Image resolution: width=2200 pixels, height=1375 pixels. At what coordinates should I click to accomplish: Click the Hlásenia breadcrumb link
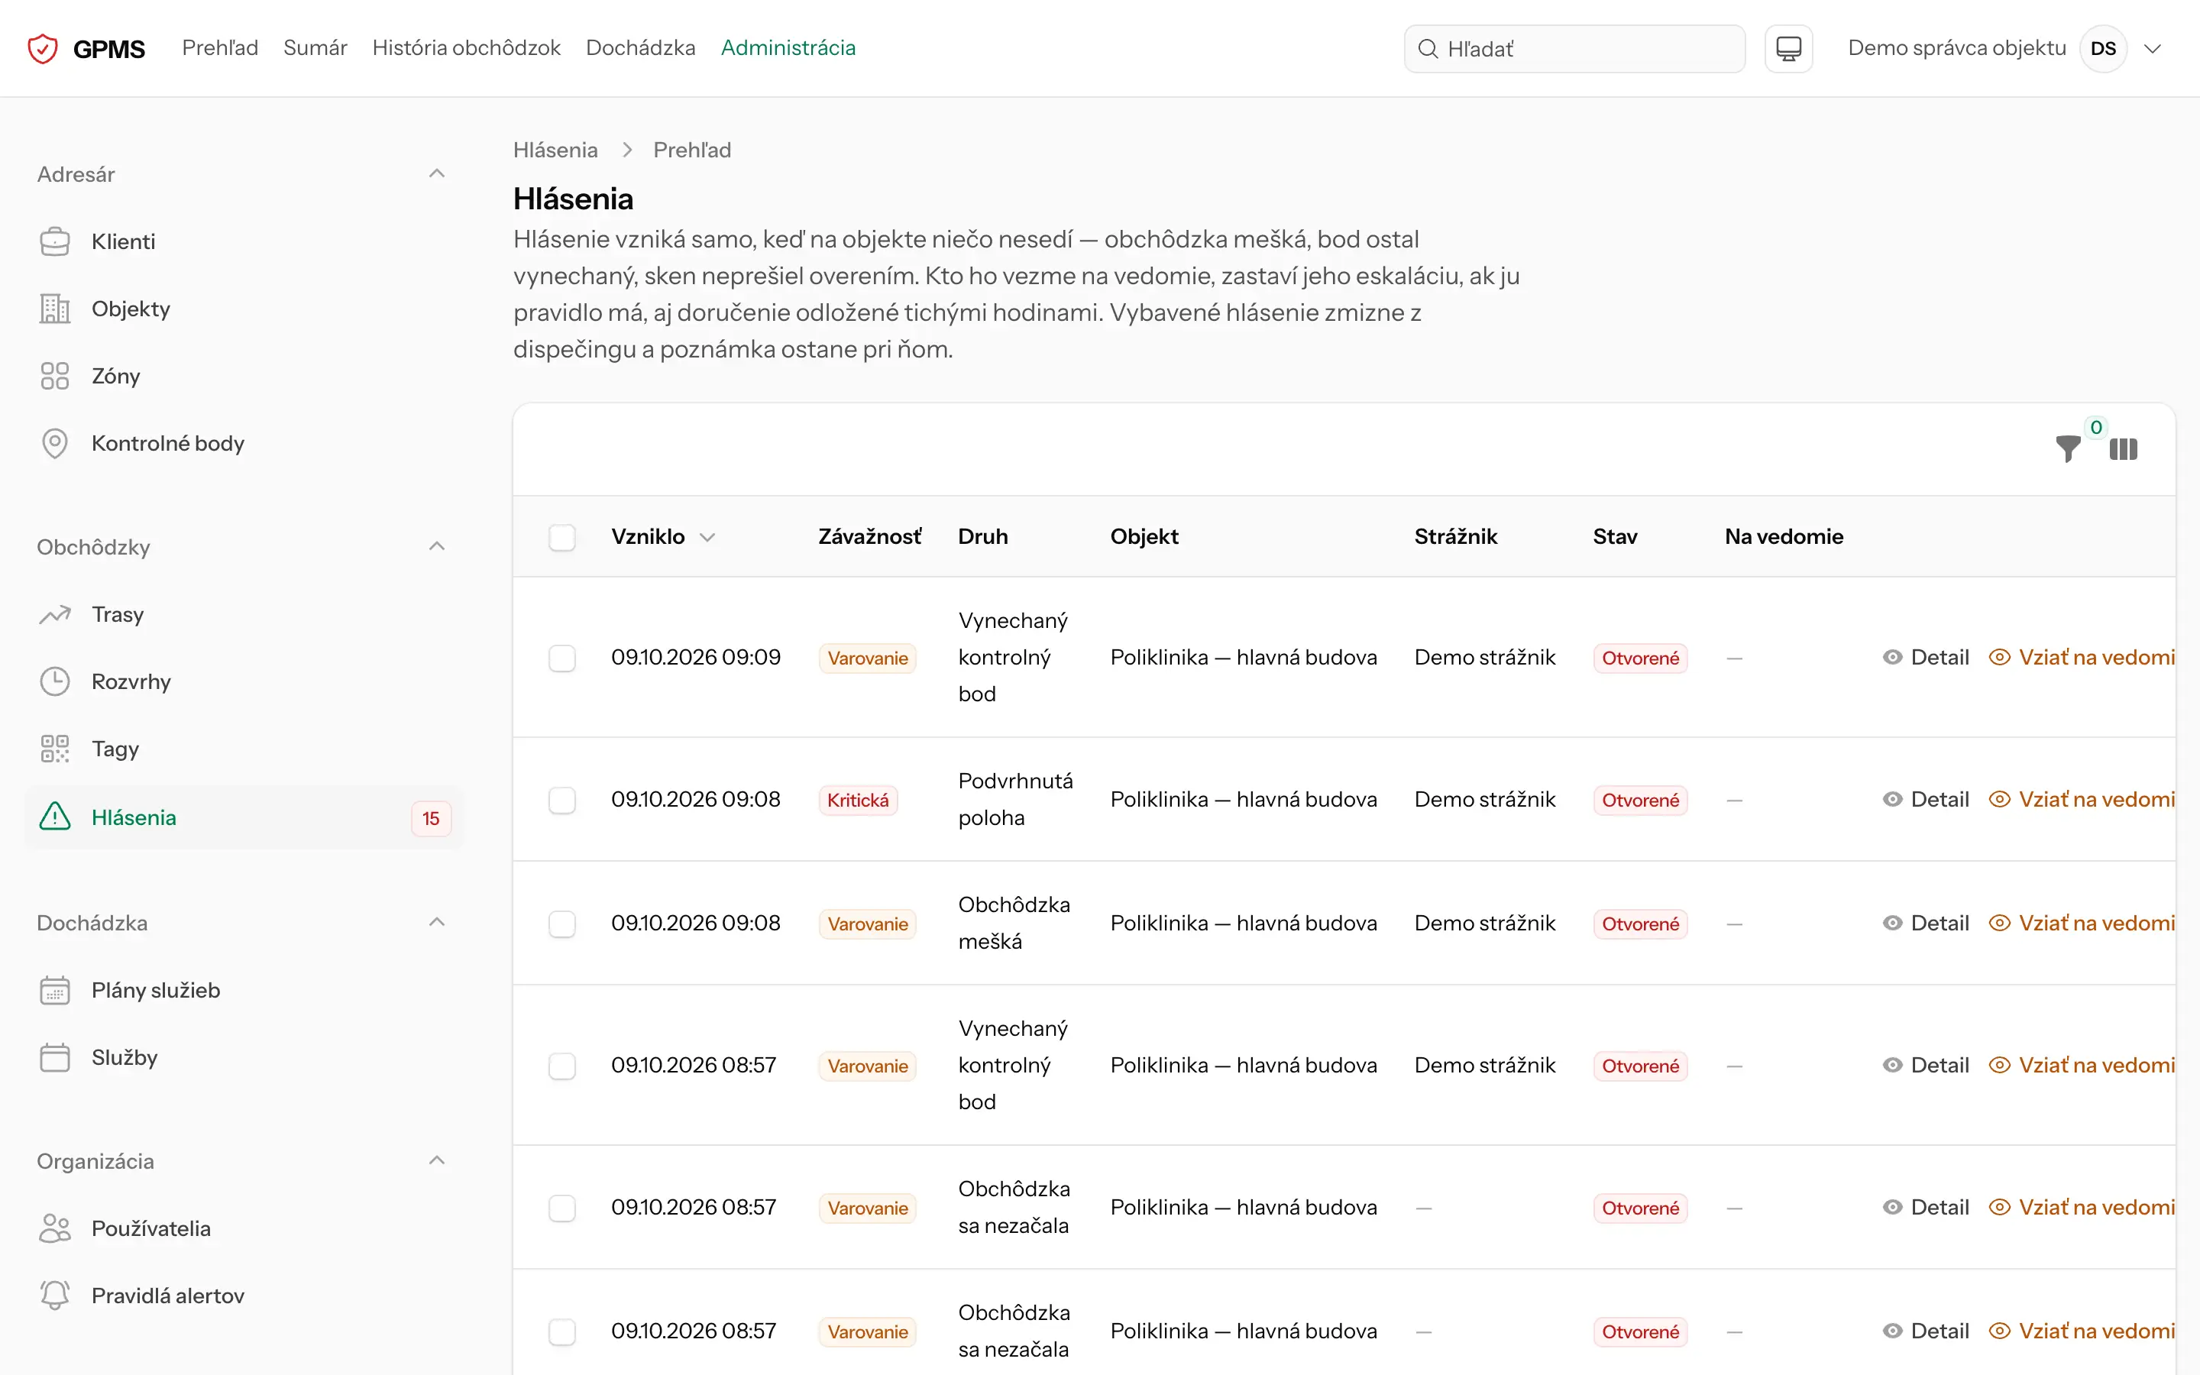coord(555,150)
